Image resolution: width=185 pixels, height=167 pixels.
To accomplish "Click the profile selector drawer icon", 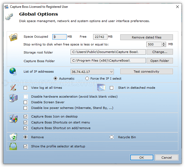I will (x=13, y=146).
